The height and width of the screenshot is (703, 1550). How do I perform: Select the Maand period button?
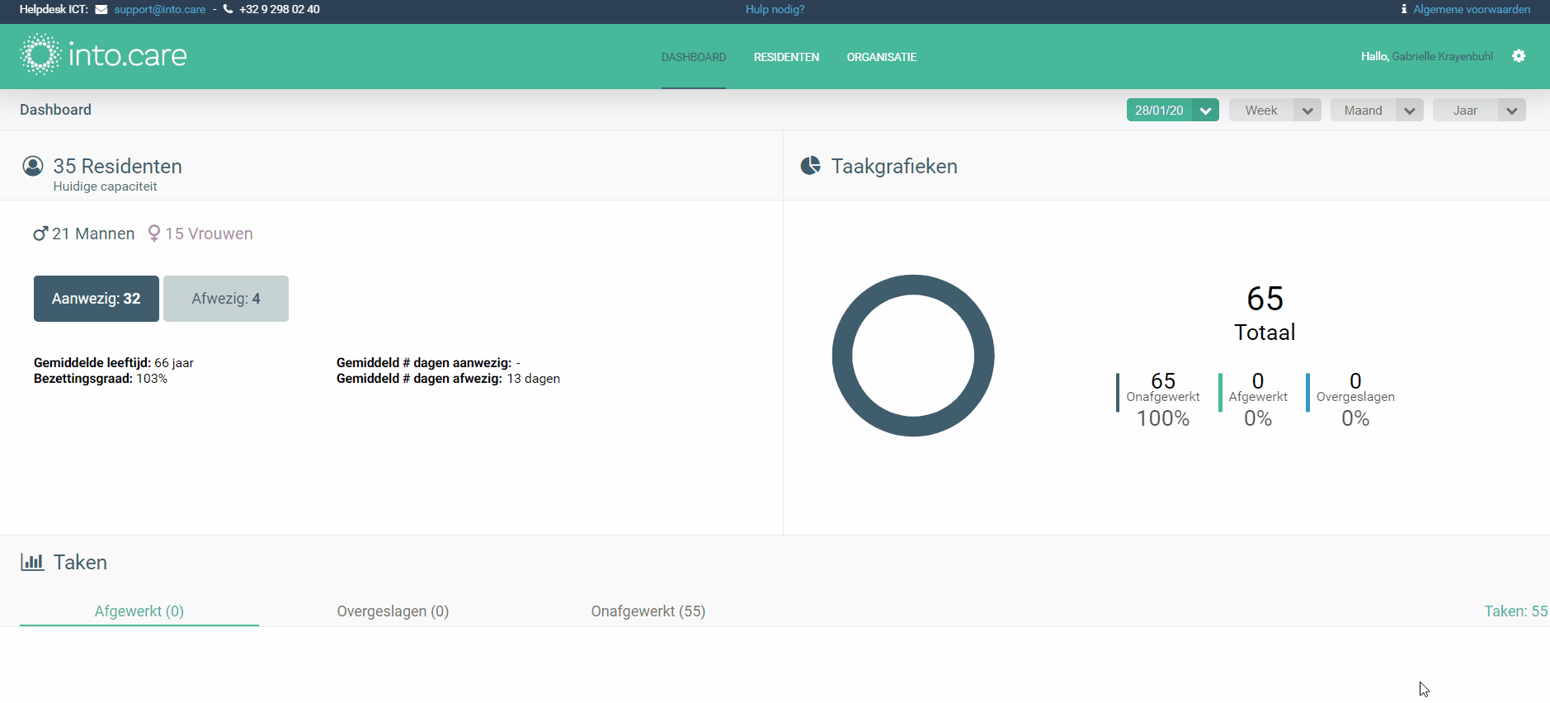click(x=1363, y=110)
